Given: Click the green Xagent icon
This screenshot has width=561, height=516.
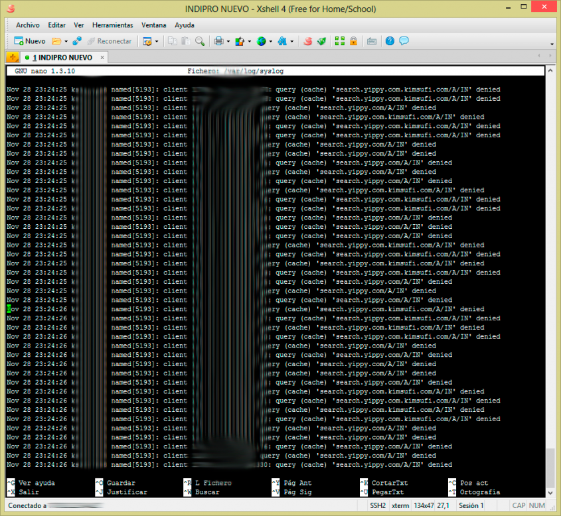Looking at the screenshot, I should tap(321, 41).
